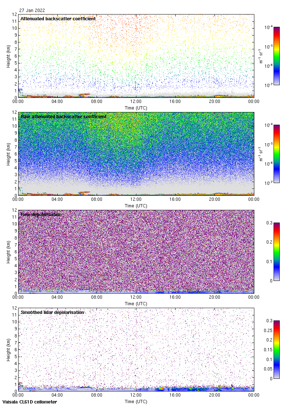The image size is (283, 406).
Task: Click the 'Height (km)' axis label of top panel
Action: (8, 56)
